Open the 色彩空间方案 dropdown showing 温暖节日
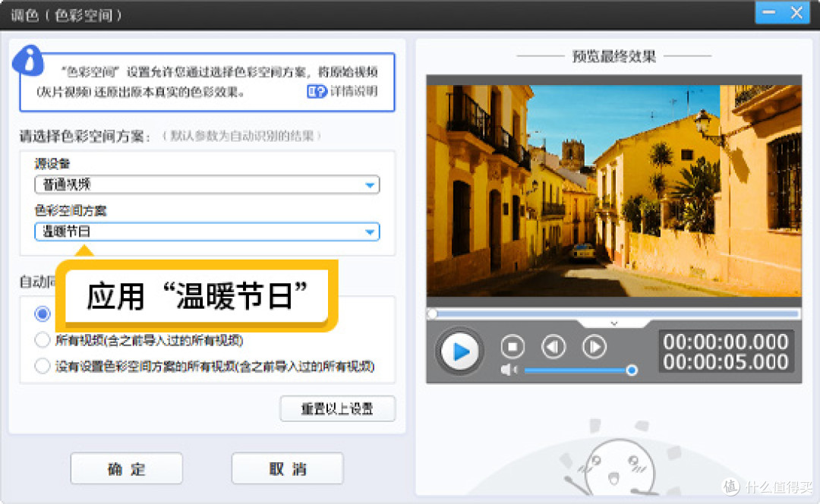 207,232
